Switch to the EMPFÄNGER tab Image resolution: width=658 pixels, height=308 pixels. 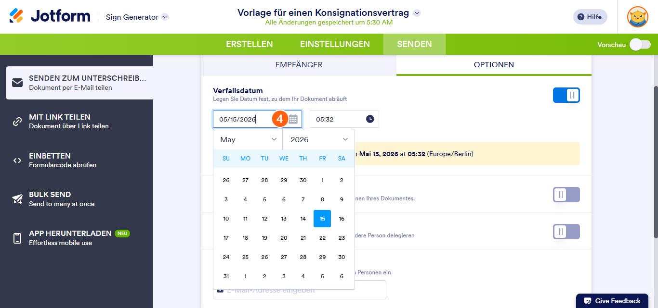point(299,64)
